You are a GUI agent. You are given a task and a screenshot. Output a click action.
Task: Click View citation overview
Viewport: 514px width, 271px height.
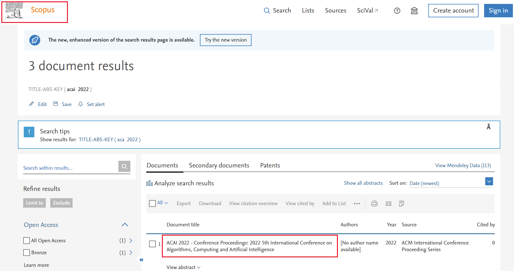click(253, 203)
